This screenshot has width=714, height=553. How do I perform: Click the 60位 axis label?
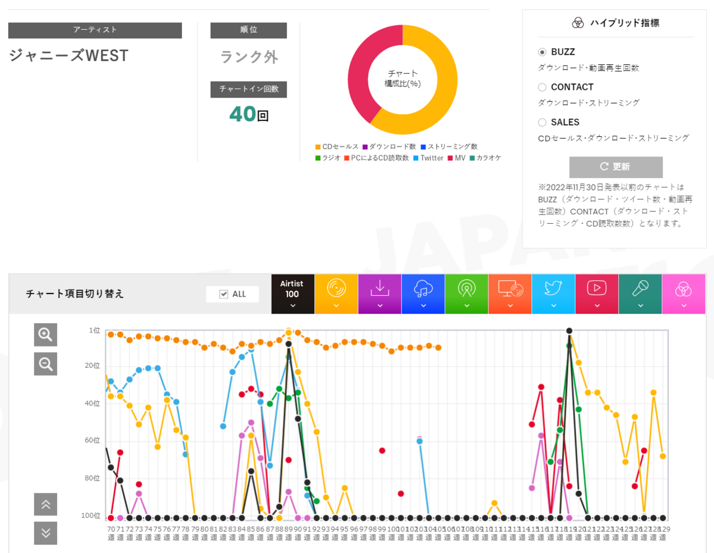(x=93, y=440)
